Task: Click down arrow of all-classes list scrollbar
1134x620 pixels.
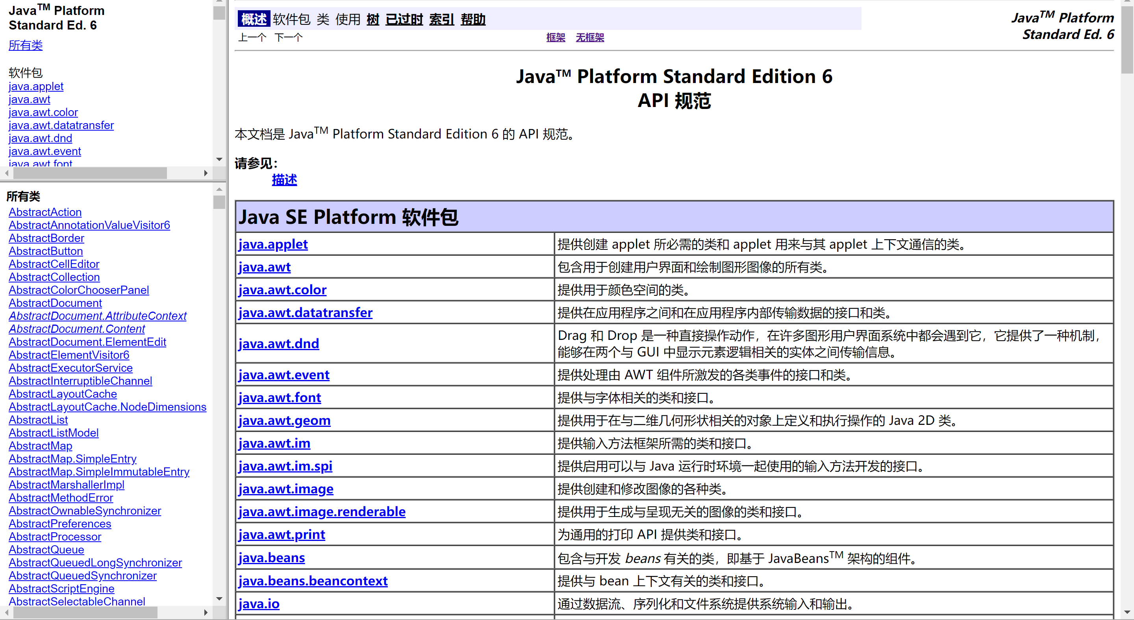Action: 219,598
